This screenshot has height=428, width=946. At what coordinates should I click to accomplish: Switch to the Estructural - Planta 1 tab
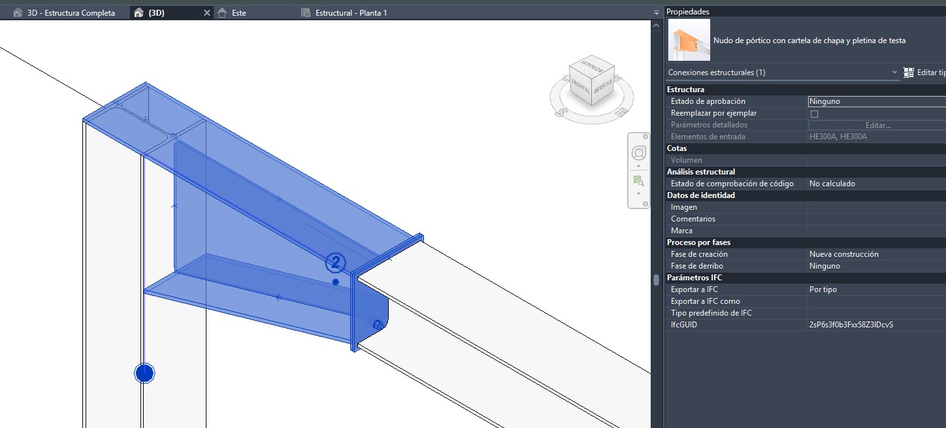pyautogui.click(x=351, y=13)
